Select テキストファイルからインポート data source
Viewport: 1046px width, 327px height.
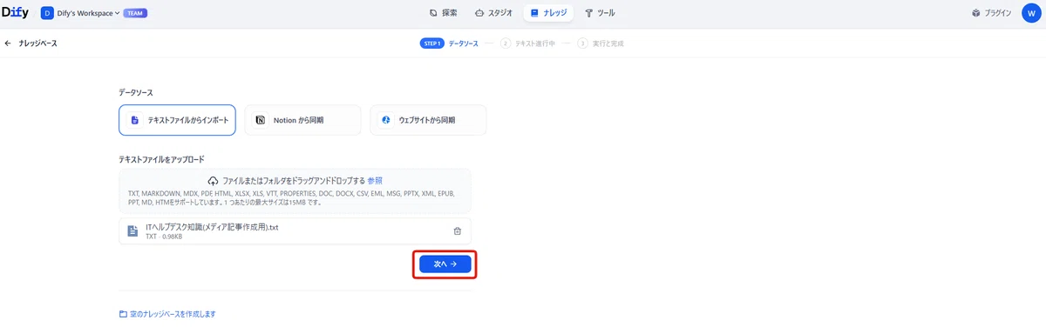[x=177, y=120]
